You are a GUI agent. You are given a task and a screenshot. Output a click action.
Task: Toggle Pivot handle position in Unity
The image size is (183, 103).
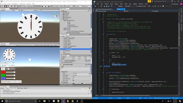[x=24, y=6]
